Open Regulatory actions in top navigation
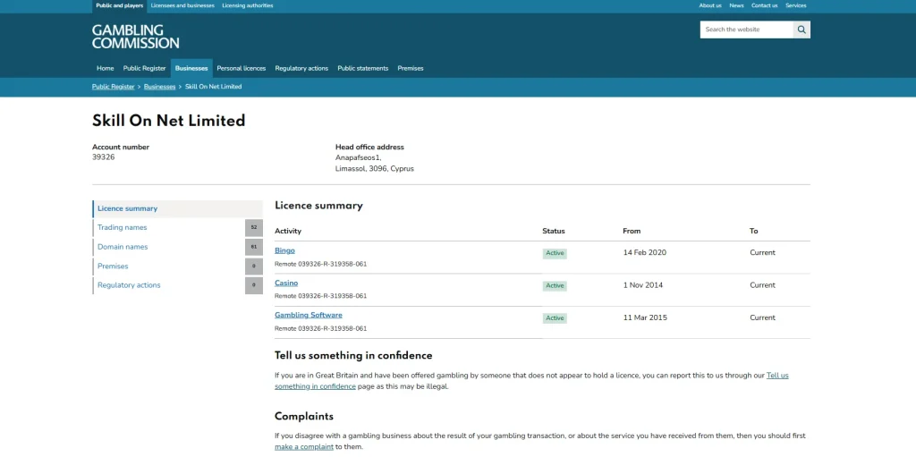The image size is (916, 457). click(301, 68)
